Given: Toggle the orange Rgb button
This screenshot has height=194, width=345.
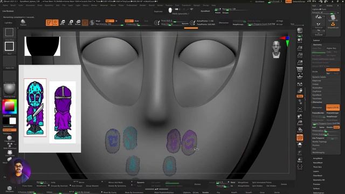Looking at the screenshot, I should (x=109, y=21).
